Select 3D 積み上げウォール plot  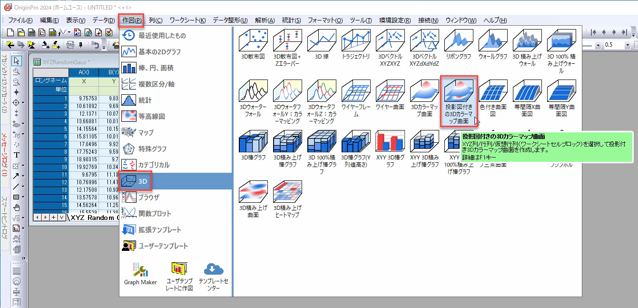[527, 47]
